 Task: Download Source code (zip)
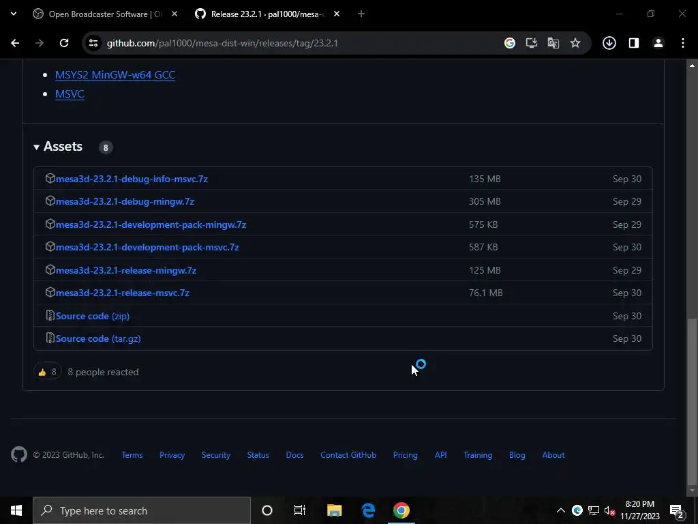[x=93, y=316]
